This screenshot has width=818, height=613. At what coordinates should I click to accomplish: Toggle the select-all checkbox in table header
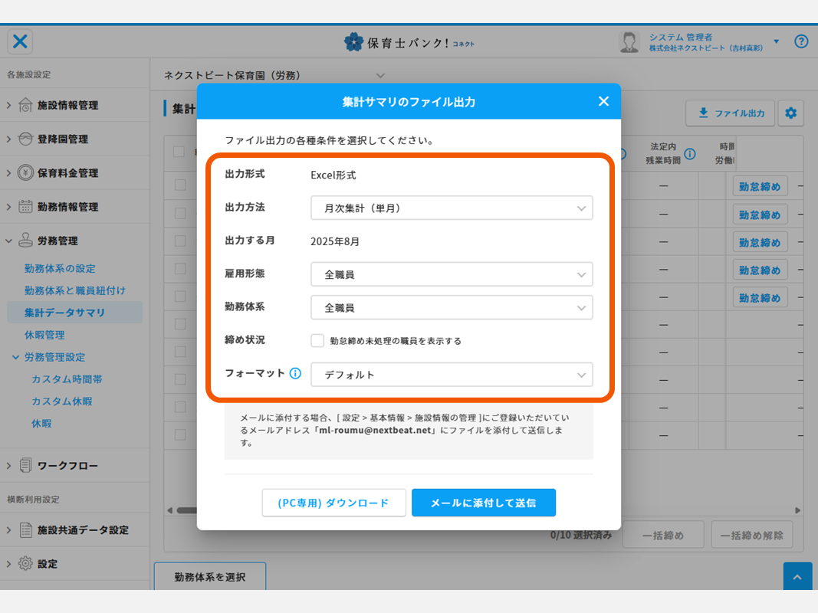179,152
